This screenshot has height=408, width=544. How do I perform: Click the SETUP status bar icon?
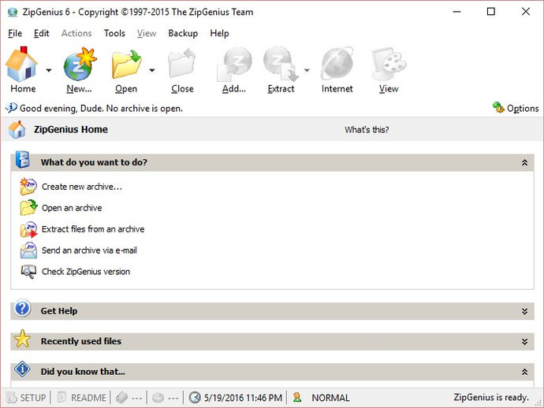[12, 397]
